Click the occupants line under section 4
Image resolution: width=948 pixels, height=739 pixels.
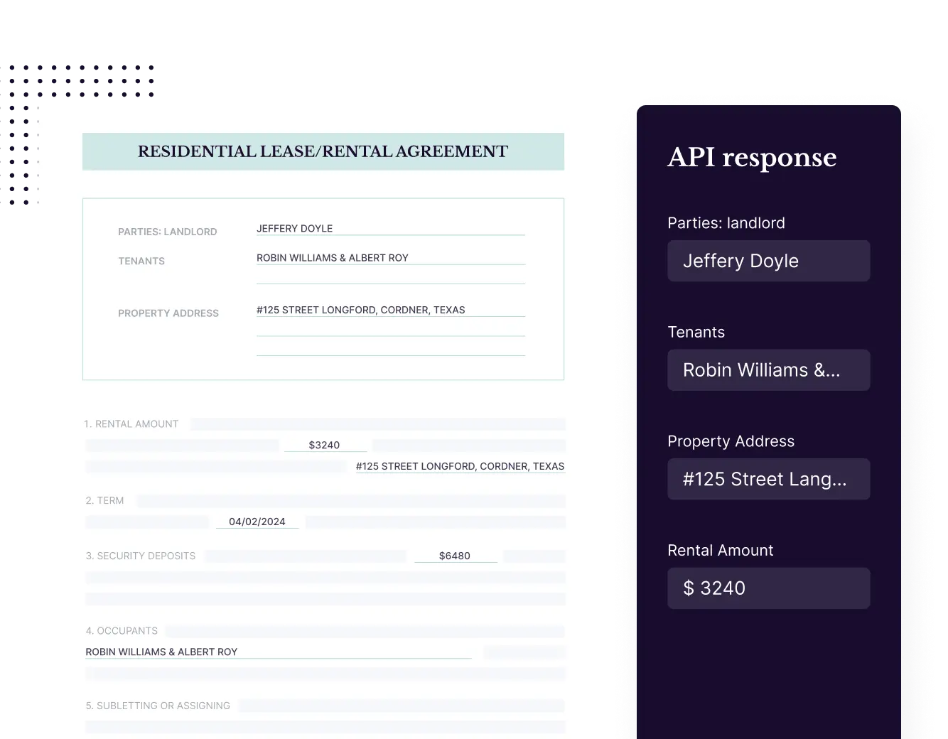click(x=277, y=652)
